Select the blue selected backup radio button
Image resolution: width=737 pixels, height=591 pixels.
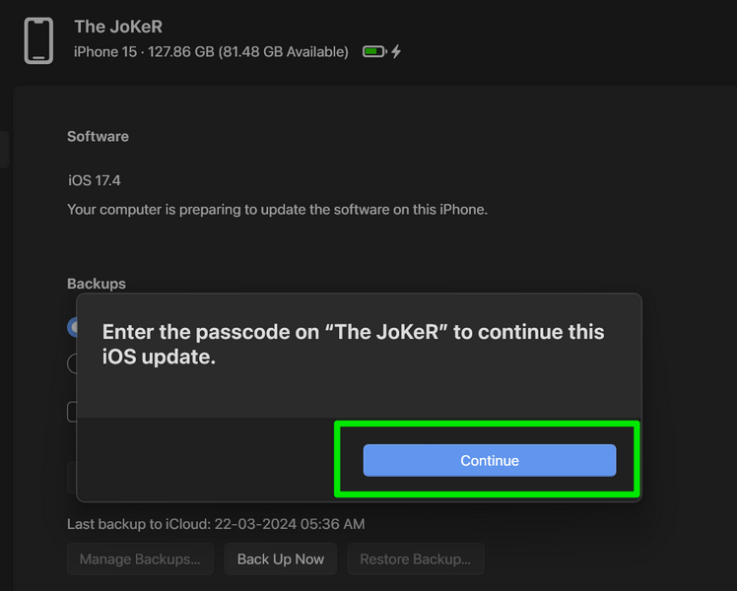pyautogui.click(x=72, y=327)
